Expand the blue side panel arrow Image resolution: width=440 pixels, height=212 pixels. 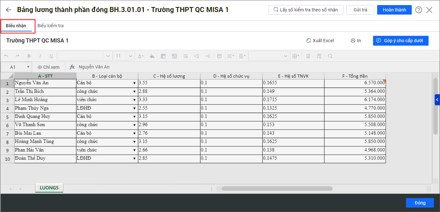click(x=437, y=100)
